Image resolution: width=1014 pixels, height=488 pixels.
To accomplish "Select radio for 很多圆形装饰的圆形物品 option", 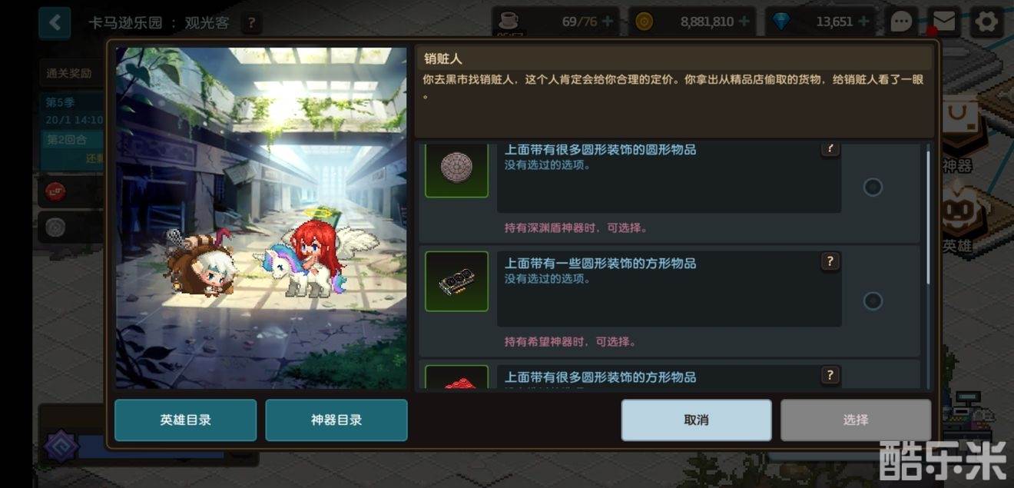I will pos(873,187).
